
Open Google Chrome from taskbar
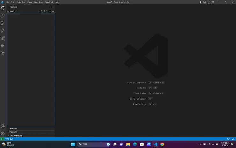pos(162,144)
